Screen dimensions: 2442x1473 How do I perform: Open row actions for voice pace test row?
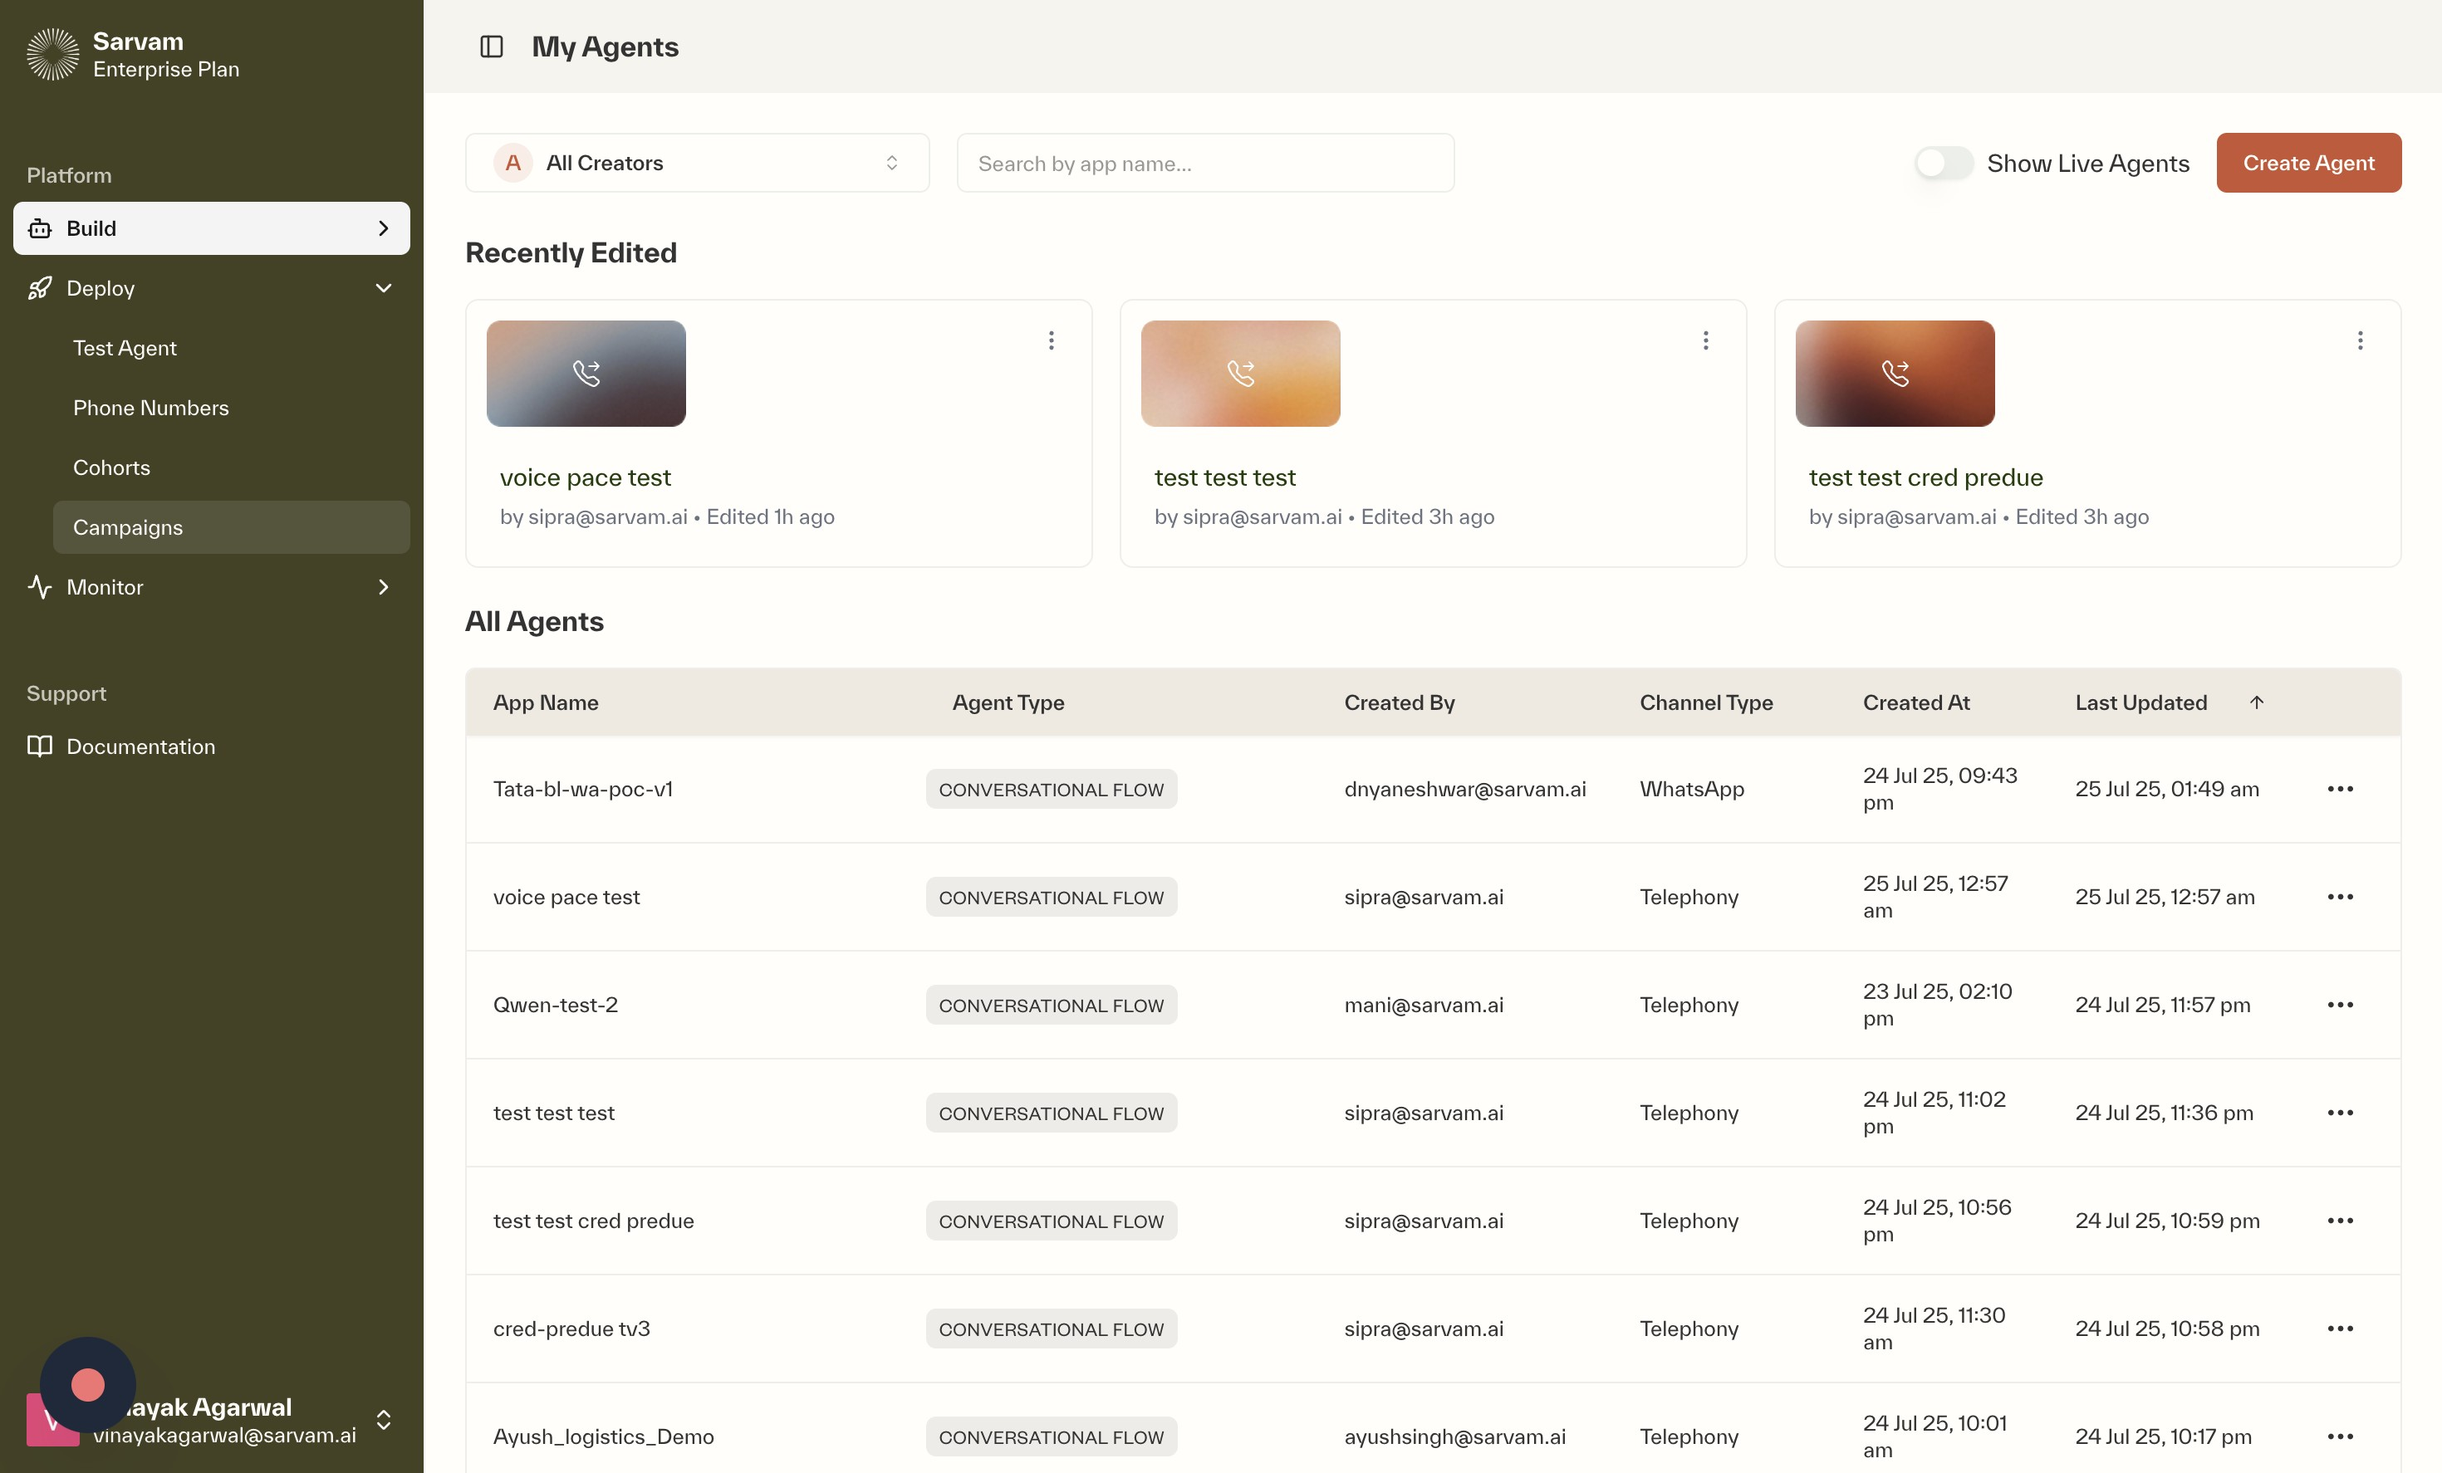2341,897
